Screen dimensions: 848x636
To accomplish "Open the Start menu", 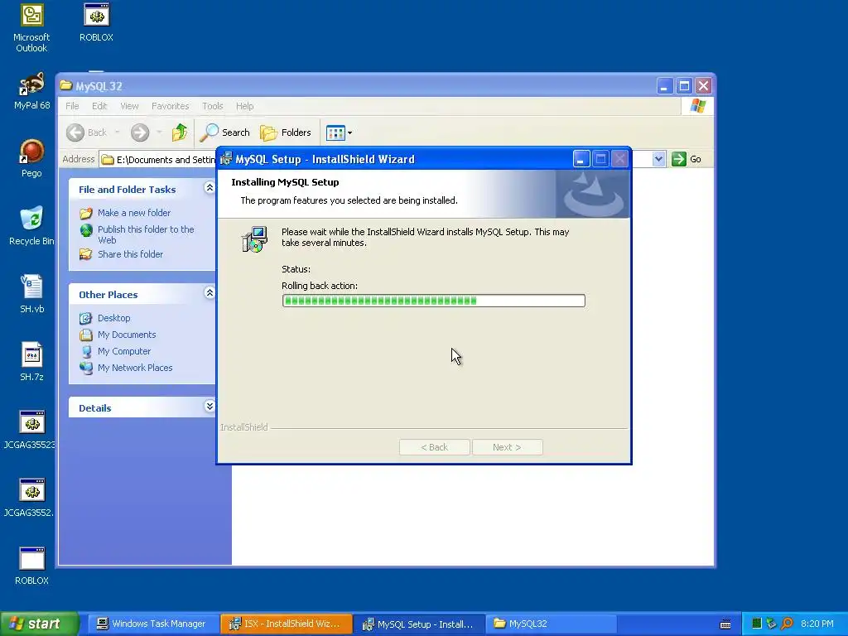I will coord(39,624).
